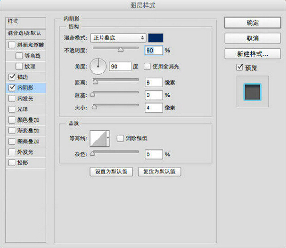Select the 颜色叠加 style row label
The width and height of the screenshot is (286, 248).
(x=28, y=120)
